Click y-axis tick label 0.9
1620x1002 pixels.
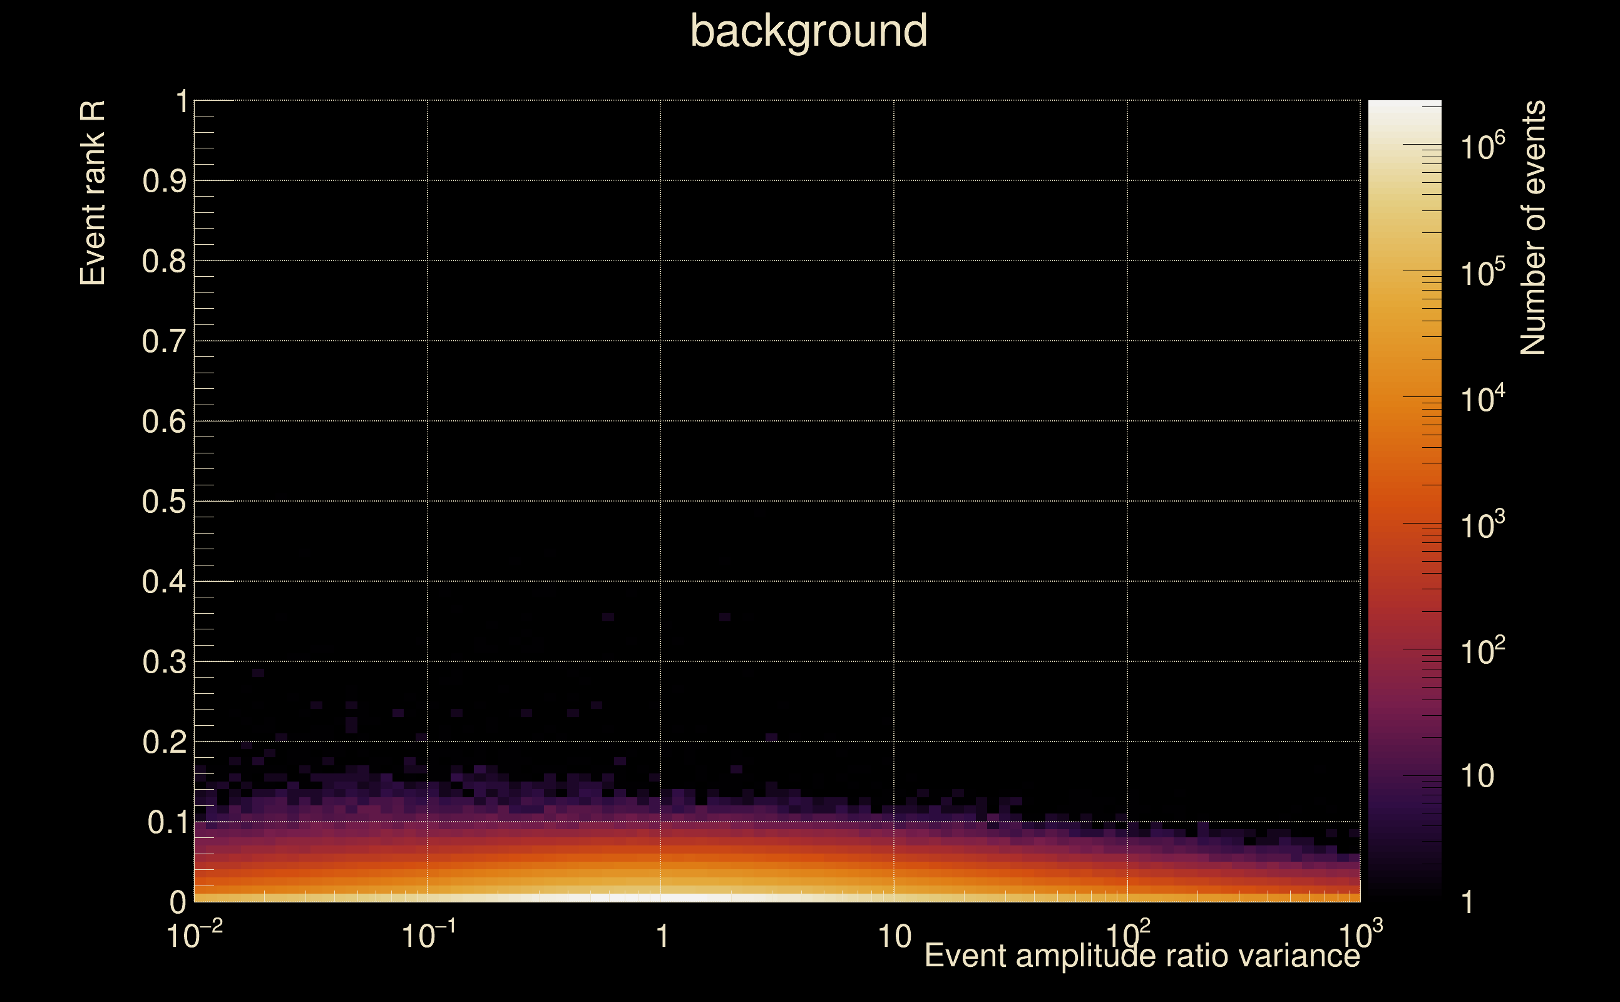pyautogui.click(x=163, y=181)
